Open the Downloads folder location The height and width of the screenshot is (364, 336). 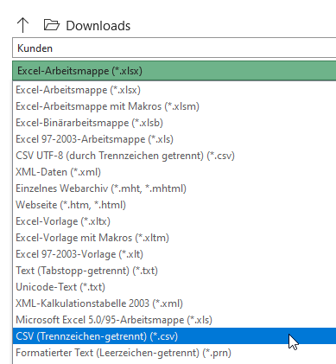click(x=87, y=26)
